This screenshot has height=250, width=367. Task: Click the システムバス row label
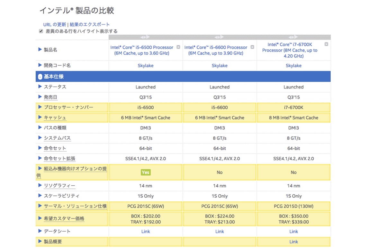point(57,138)
